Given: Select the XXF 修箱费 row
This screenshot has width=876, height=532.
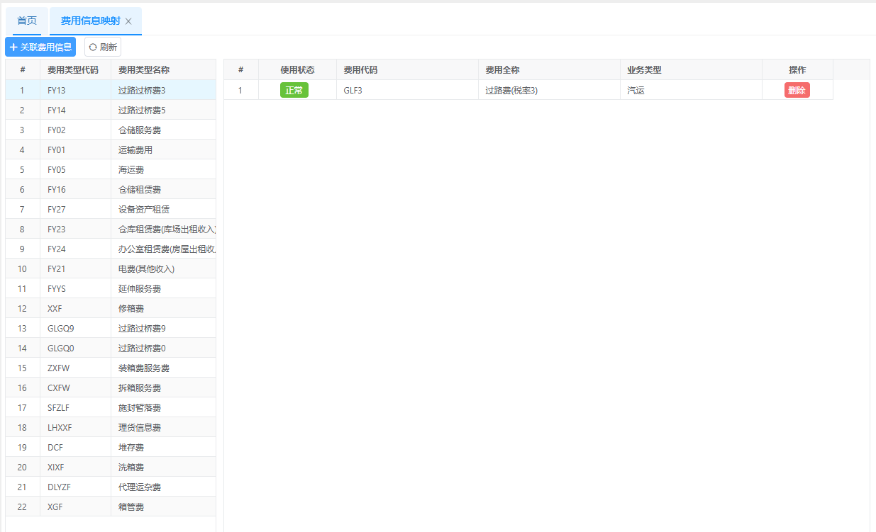Looking at the screenshot, I should [131, 309].
